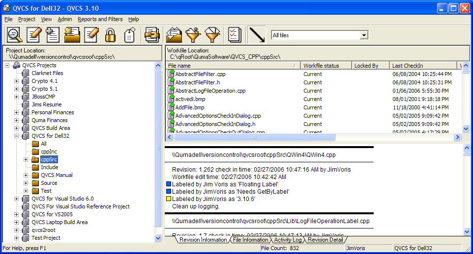The width and height of the screenshot is (473, 254).
Task: Click the project icon beside qvcs2root
Action: tap(26, 230)
